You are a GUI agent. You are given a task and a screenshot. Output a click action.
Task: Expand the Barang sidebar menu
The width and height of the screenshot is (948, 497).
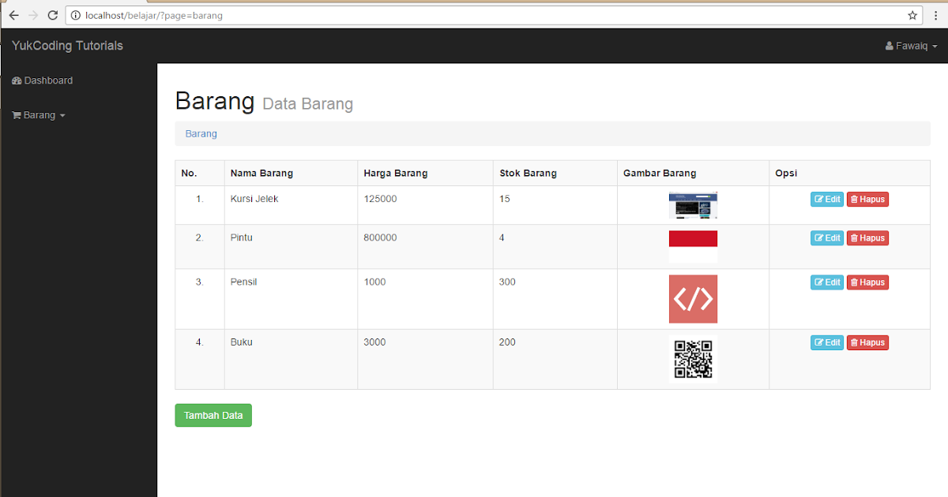(x=38, y=114)
